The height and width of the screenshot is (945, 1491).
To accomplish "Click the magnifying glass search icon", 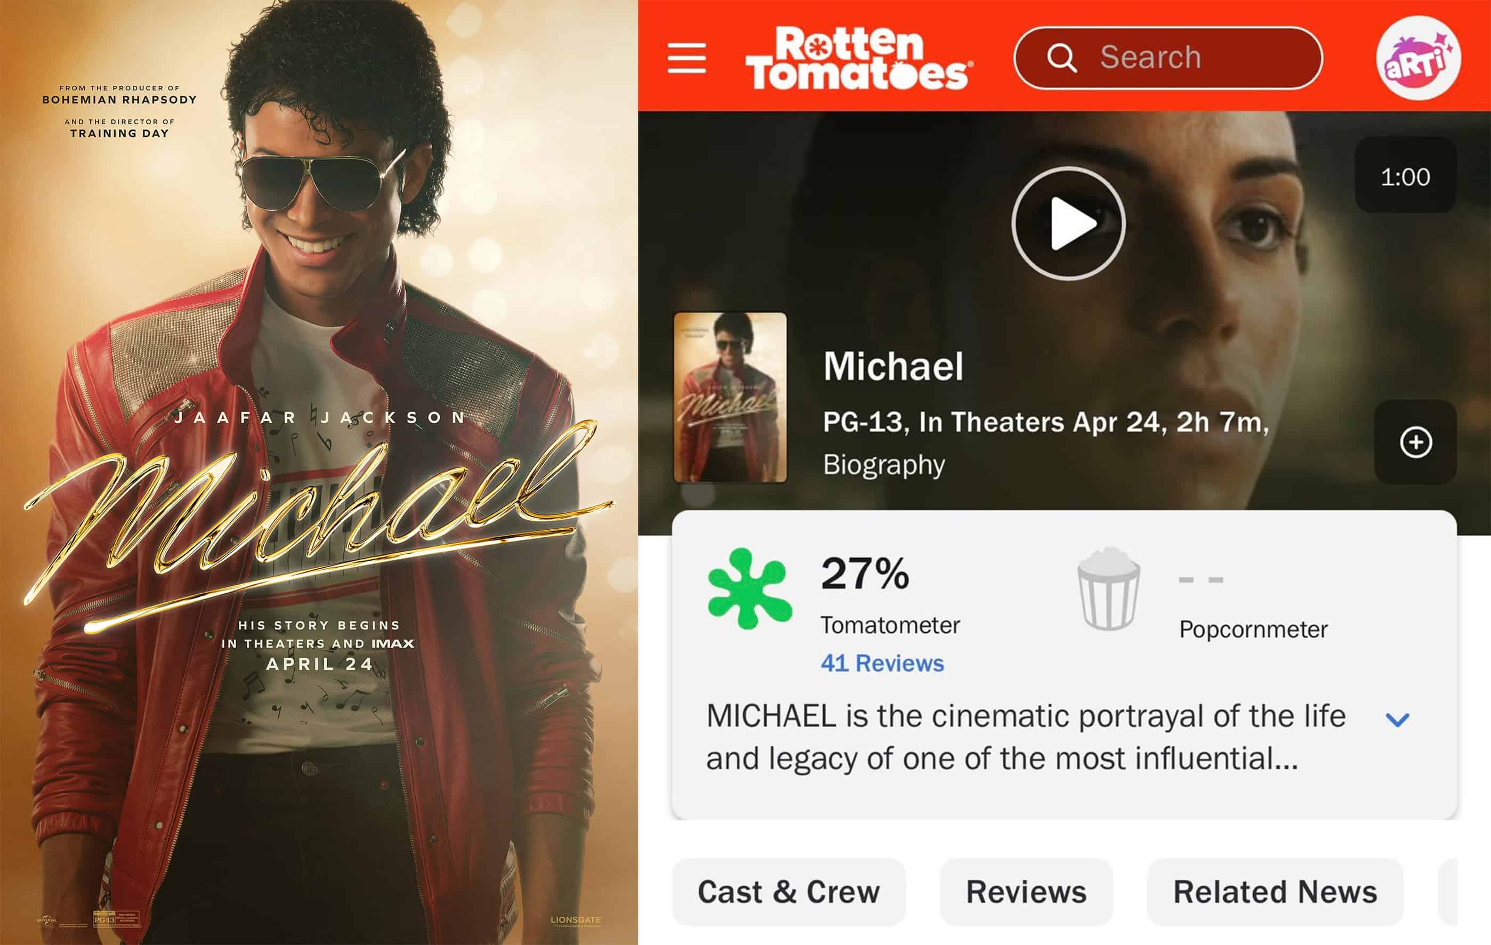I will pyautogui.click(x=1061, y=58).
